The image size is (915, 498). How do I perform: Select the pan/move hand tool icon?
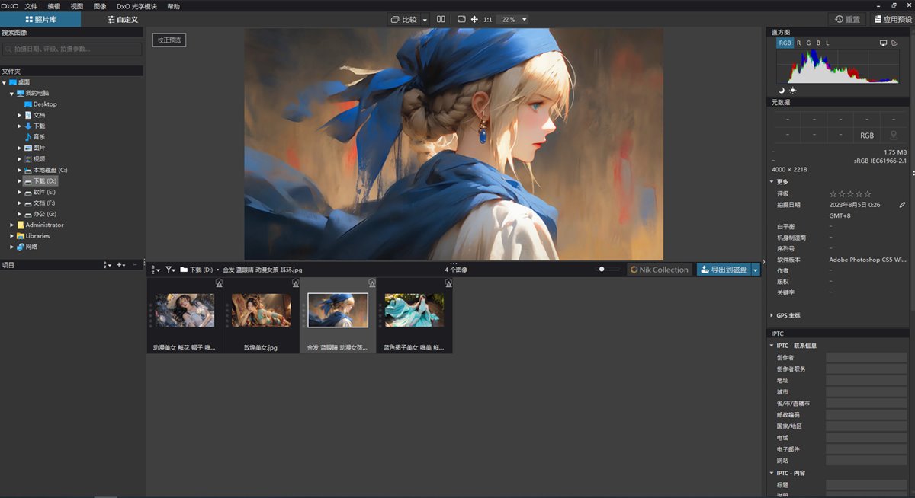tap(474, 19)
